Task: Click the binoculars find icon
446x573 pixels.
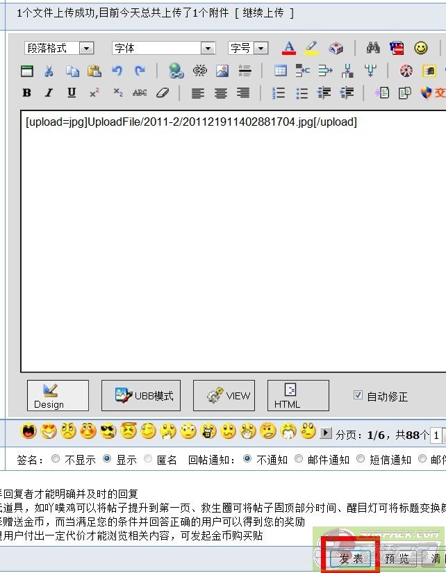Action: click(373, 48)
